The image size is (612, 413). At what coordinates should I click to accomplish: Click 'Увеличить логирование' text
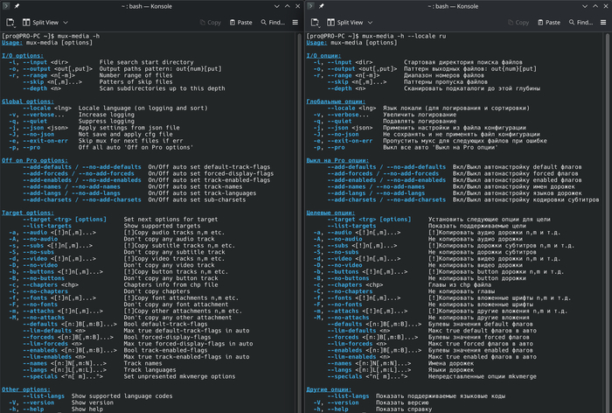(x=420, y=115)
